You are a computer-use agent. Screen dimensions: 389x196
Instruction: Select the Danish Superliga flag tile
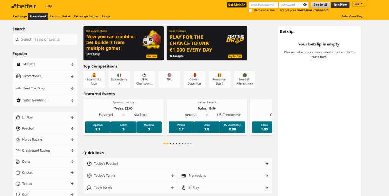click(x=194, y=80)
